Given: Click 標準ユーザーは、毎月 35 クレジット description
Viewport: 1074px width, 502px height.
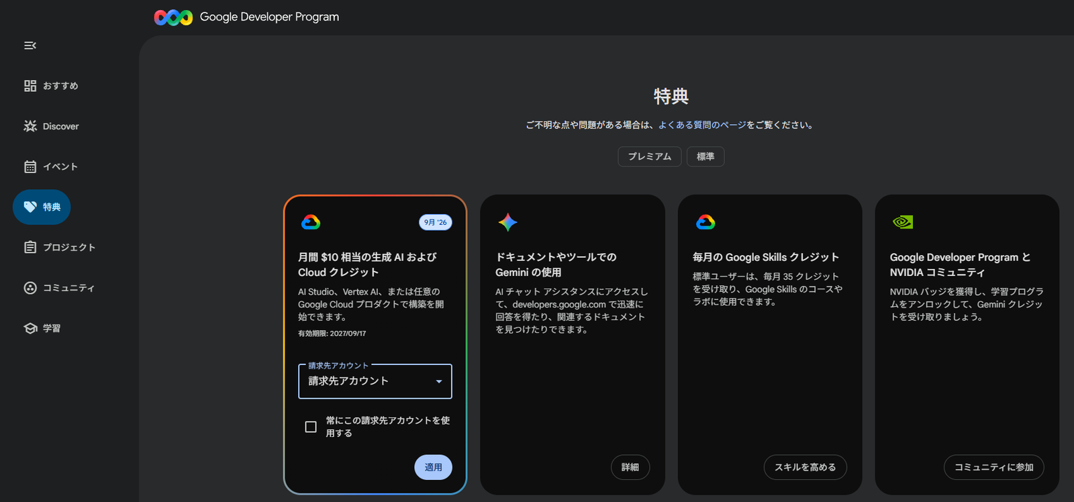Looking at the screenshot, I should coord(768,289).
